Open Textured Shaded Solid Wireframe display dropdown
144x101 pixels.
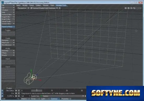tap(44, 8)
